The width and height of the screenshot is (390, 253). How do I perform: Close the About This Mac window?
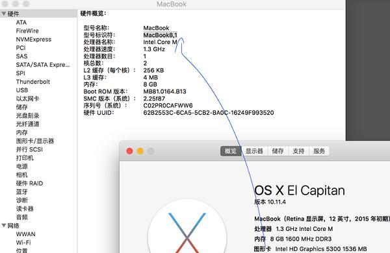(x=129, y=151)
